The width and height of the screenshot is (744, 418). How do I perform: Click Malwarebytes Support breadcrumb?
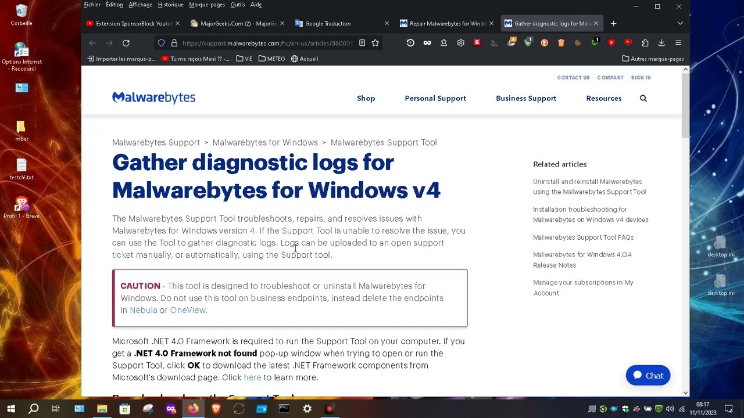(156, 142)
